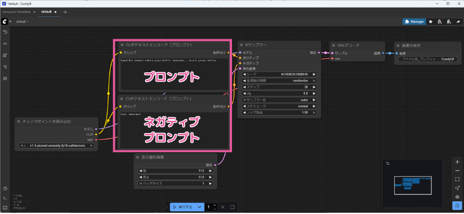Viewport: 464px width, 214px height.
Task: Open the queue history sidebar icon
Action: (5, 32)
